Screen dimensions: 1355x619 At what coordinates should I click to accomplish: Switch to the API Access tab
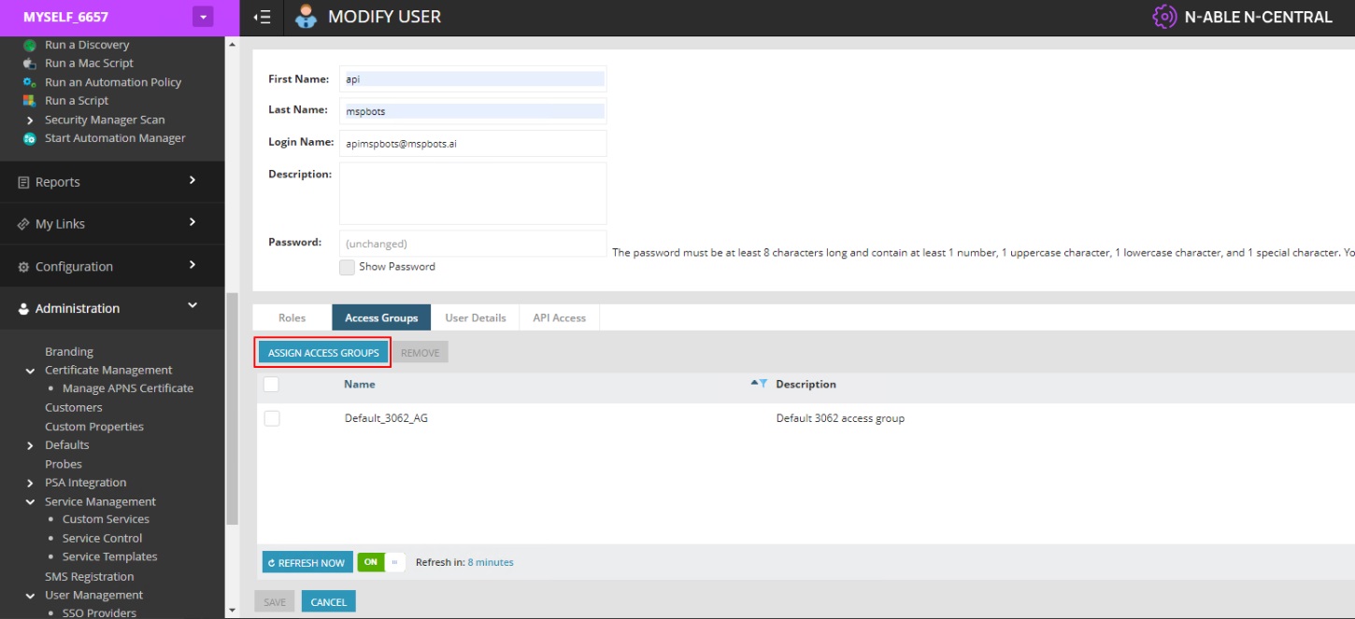click(559, 317)
